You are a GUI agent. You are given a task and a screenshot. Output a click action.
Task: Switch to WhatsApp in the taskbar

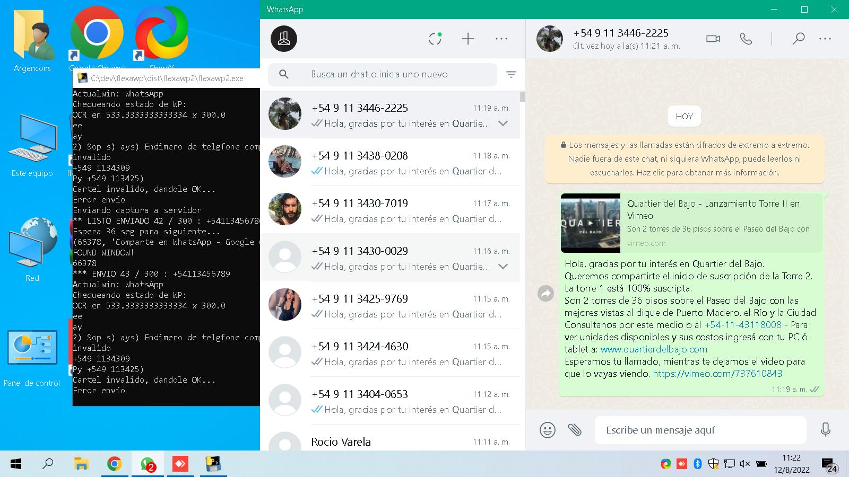point(148,464)
